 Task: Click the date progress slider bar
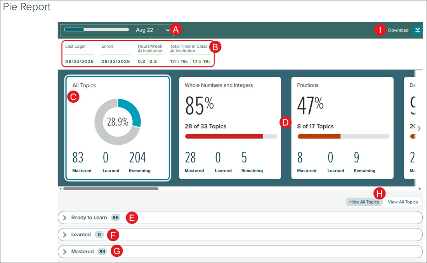tap(96, 29)
